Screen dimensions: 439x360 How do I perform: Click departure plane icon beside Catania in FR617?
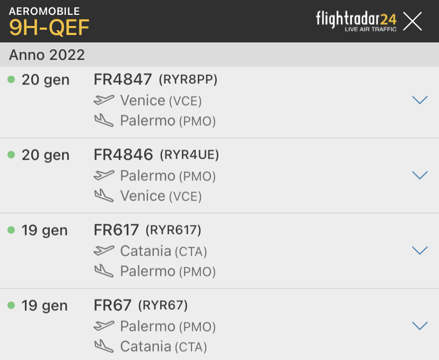(x=104, y=250)
